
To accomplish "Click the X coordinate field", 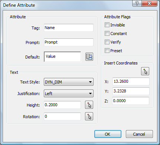I will click(x=131, y=81).
